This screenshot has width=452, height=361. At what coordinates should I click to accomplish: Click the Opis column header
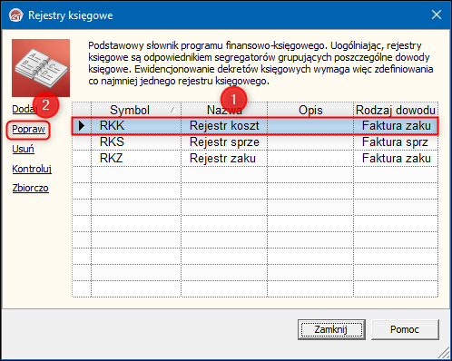310,110
